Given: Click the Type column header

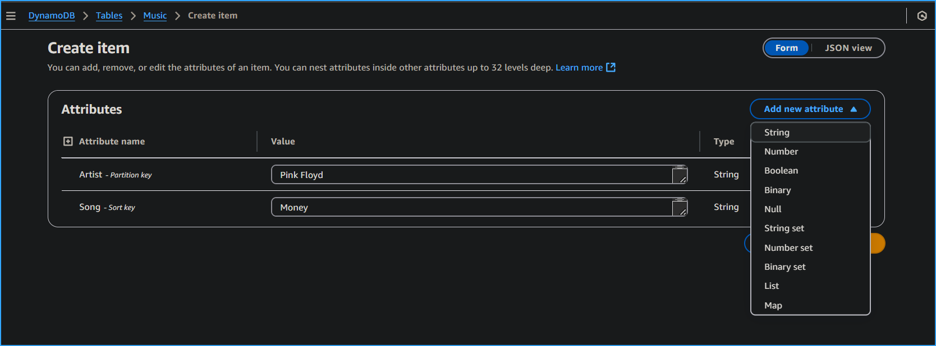Looking at the screenshot, I should [x=724, y=142].
